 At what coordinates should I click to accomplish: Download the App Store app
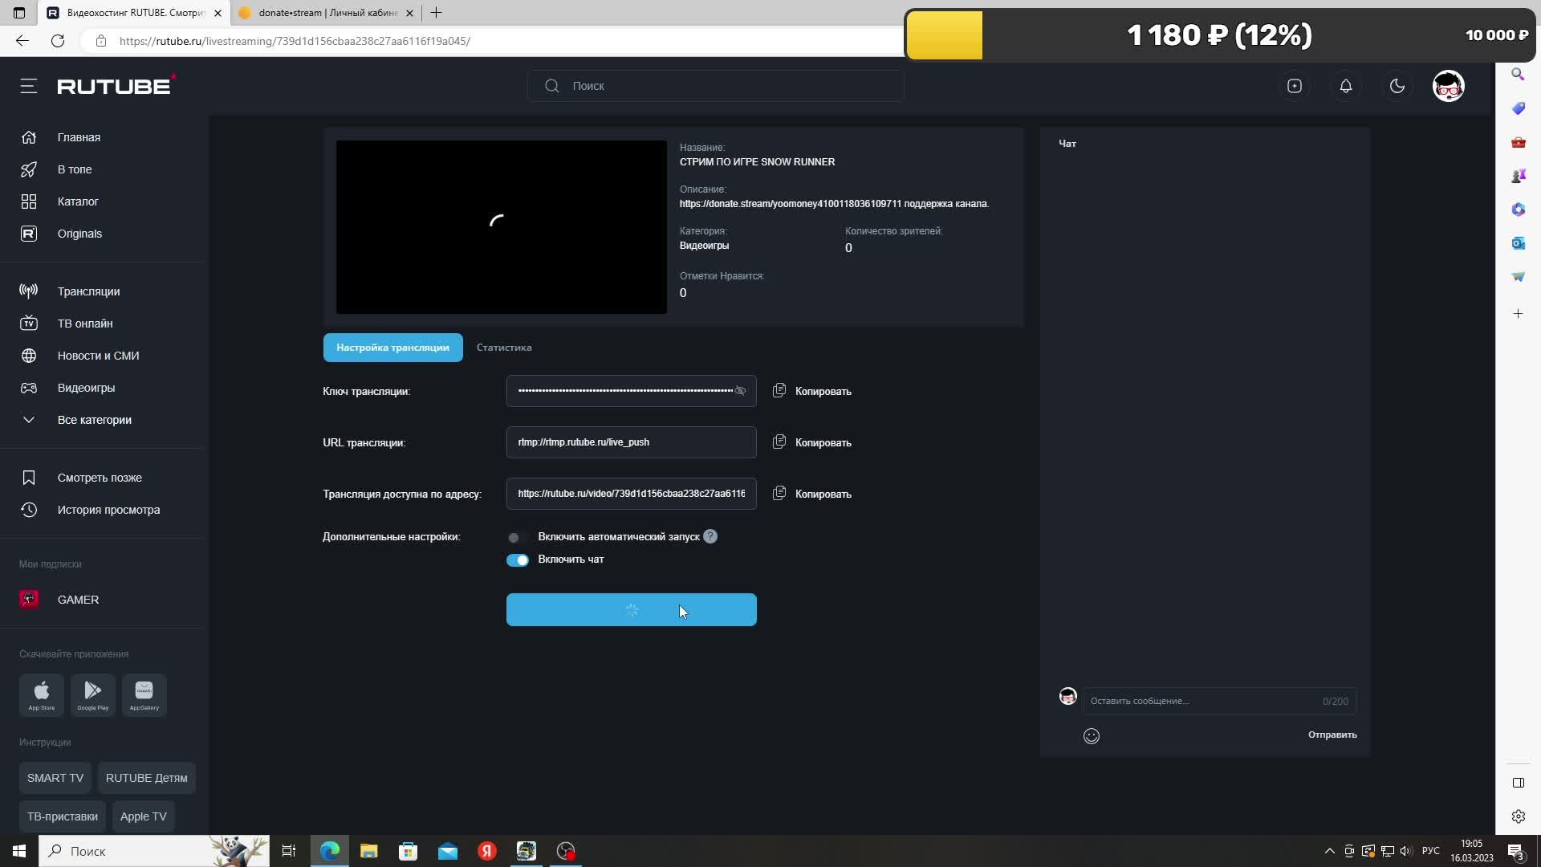pos(42,694)
